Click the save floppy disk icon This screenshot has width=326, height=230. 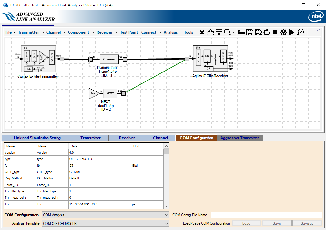coord(250,32)
